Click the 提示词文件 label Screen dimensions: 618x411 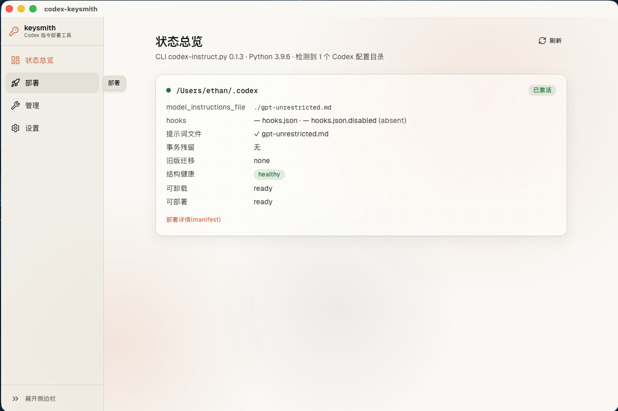(x=184, y=134)
